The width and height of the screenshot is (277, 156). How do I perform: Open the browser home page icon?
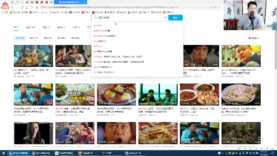(27, 7)
